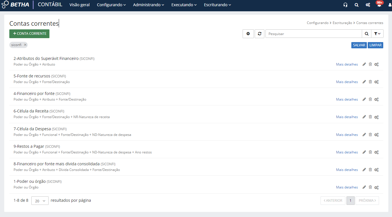The height and width of the screenshot is (217, 392).
Task: Click the CONTÁBIL module title
Action: click(50, 5)
